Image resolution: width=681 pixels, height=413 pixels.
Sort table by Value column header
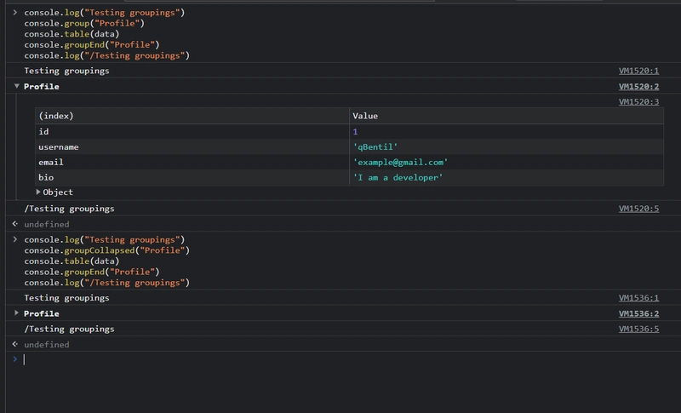pos(506,116)
